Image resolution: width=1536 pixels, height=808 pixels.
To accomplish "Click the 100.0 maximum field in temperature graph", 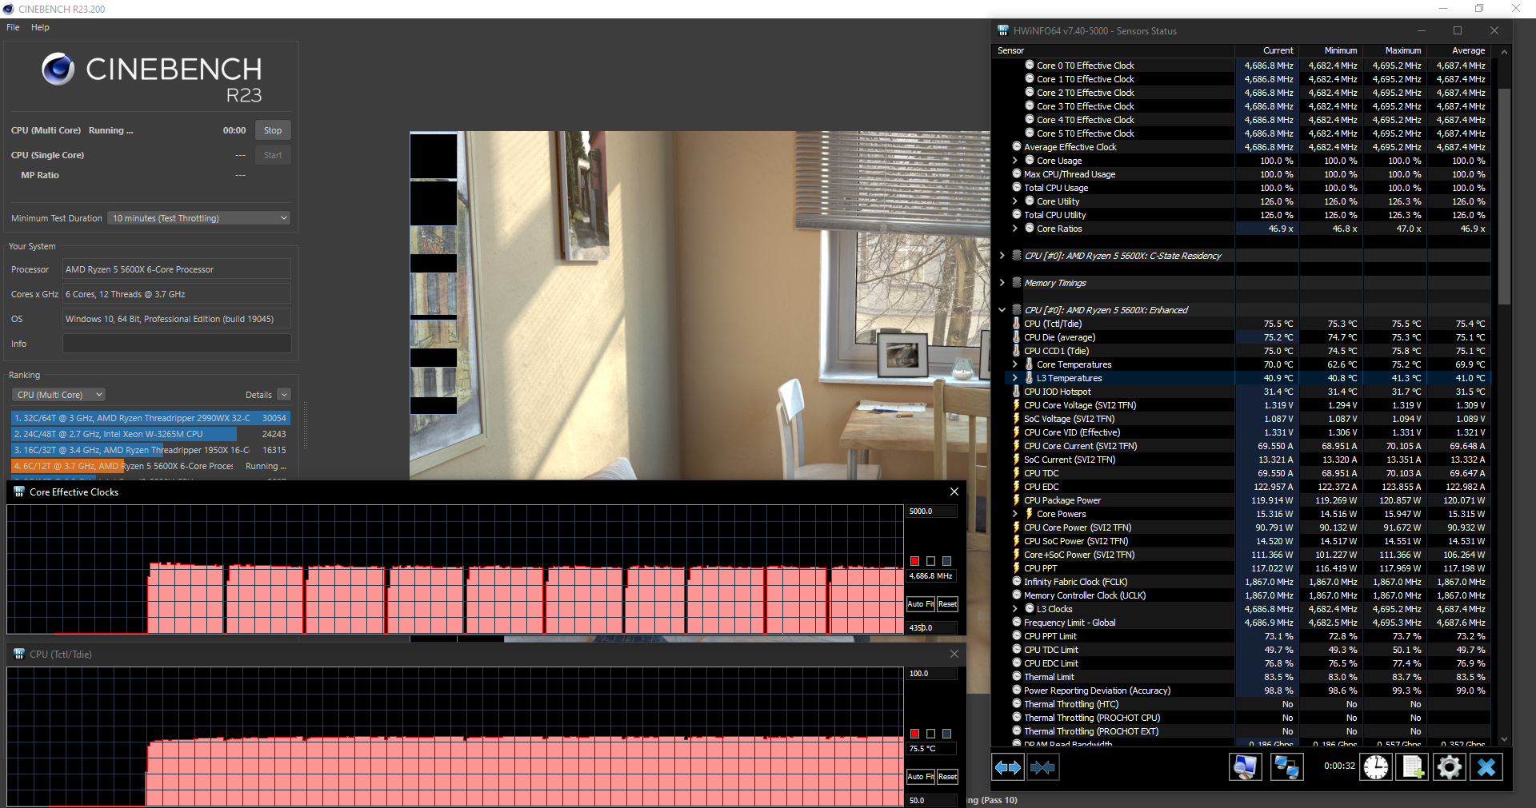I will pos(932,674).
